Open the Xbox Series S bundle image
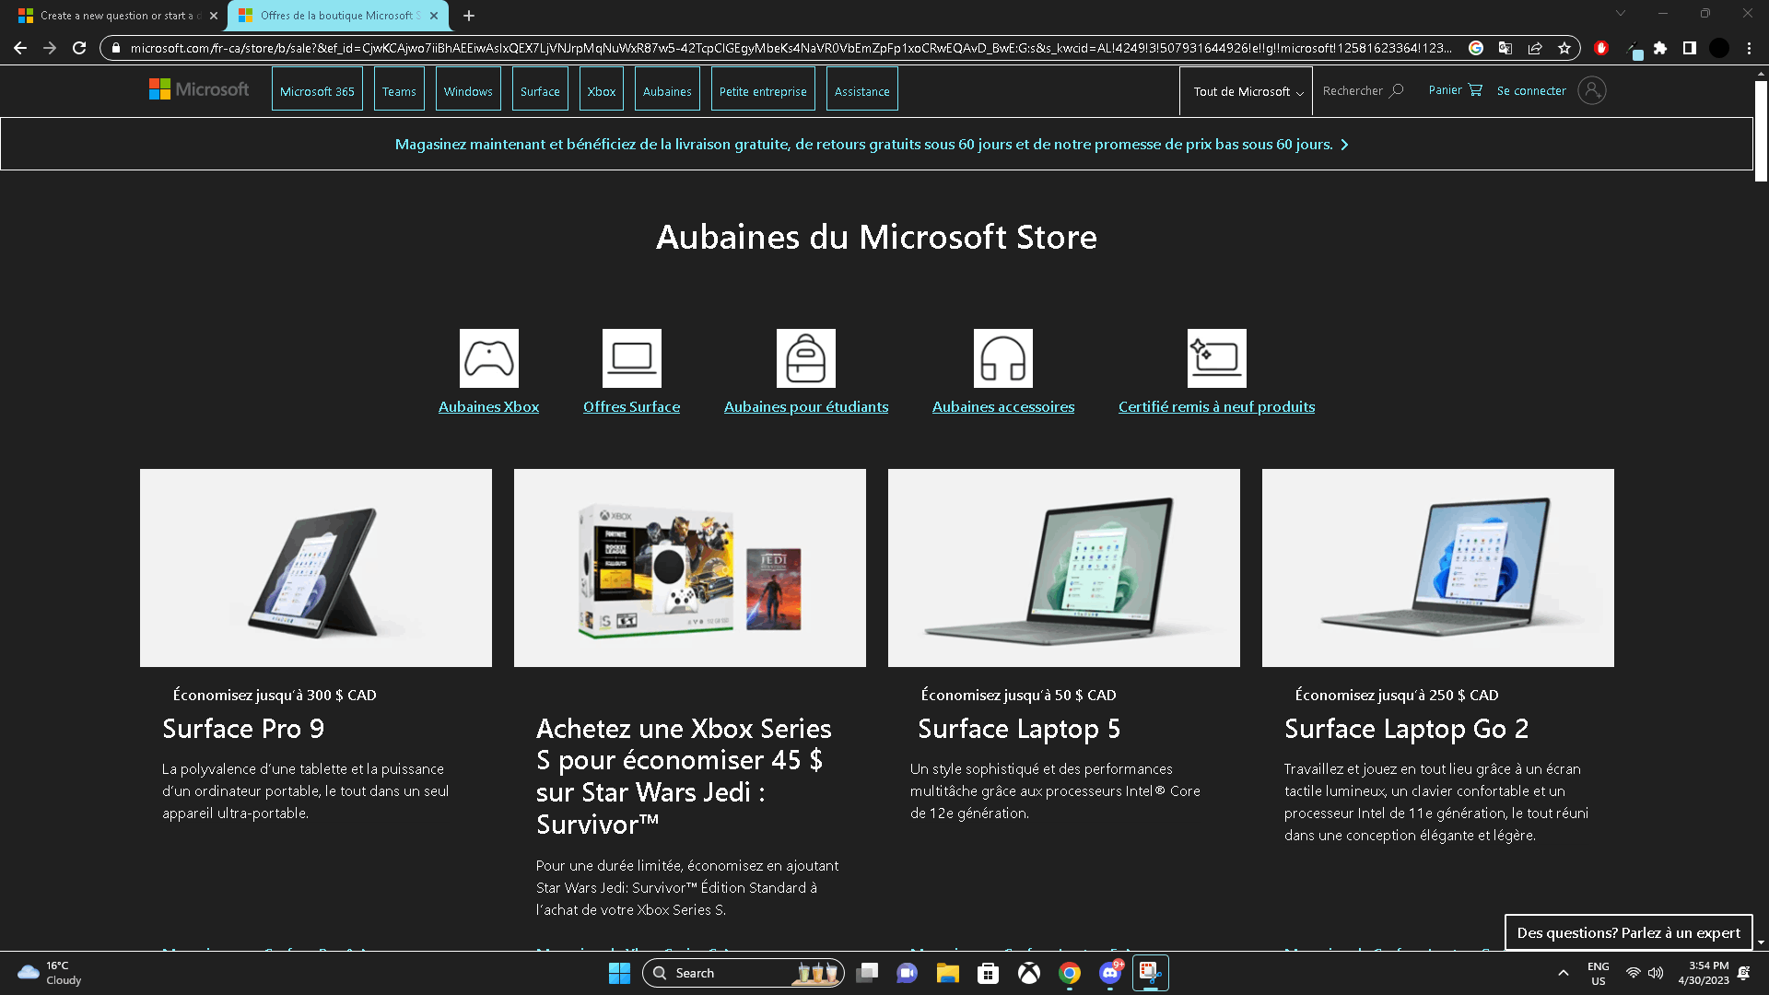 [690, 568]
